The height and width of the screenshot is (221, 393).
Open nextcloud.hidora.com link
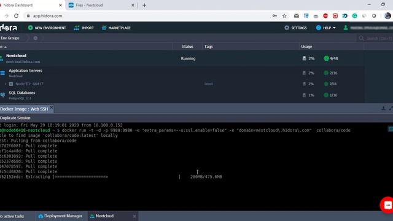pos(23,61)
